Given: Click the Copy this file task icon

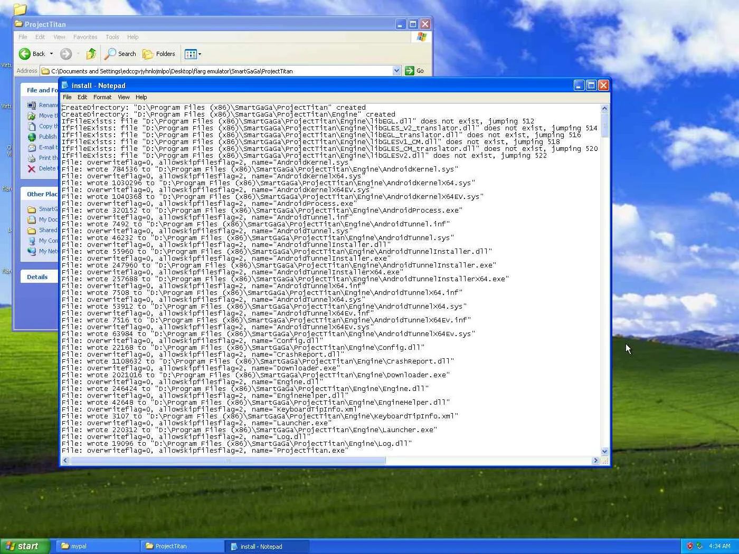Looking at the screenshot, I should pyautogui.click(x=32, y=126).
